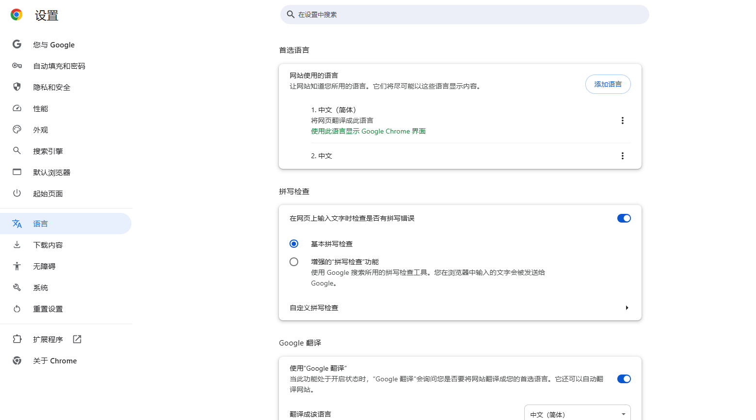Click the 设置 page title

tap(47, 15)
